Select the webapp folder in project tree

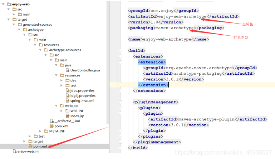pos(71,106)
